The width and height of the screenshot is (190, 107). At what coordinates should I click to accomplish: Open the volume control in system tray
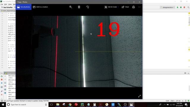point(174,105)
